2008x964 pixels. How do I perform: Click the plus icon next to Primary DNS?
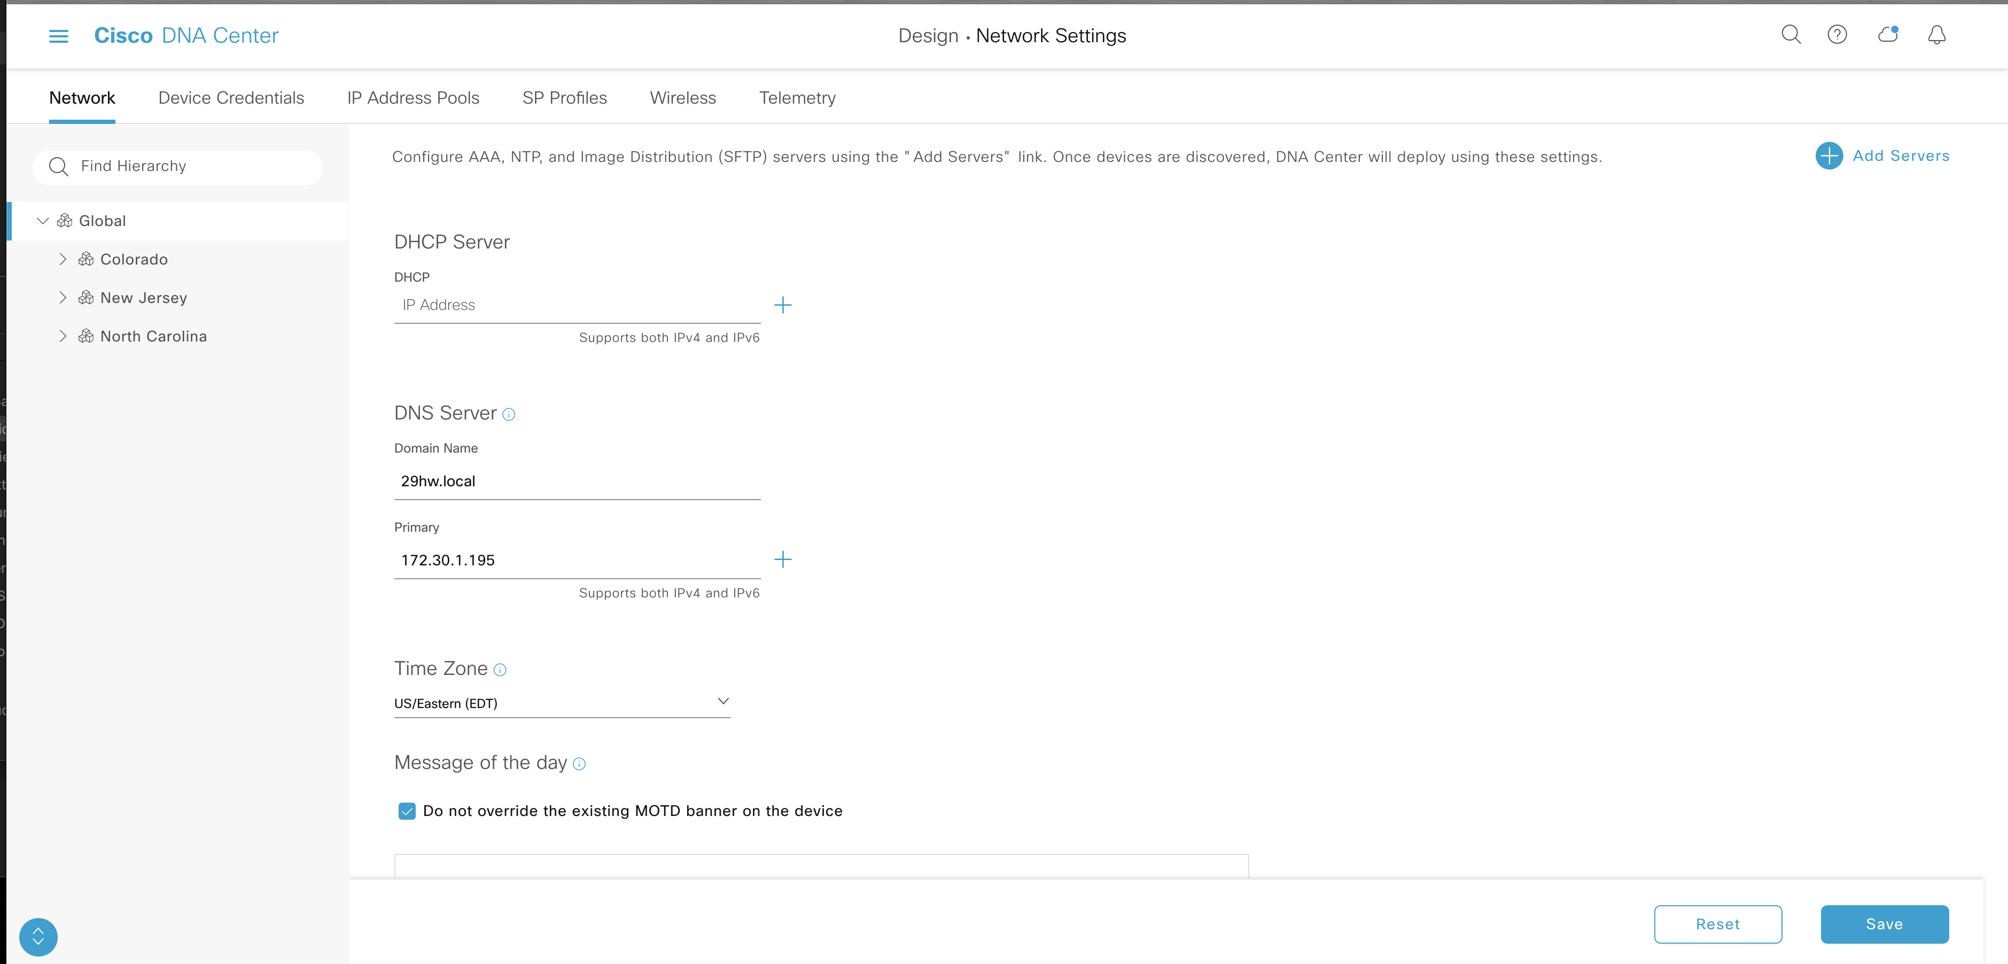783,559
